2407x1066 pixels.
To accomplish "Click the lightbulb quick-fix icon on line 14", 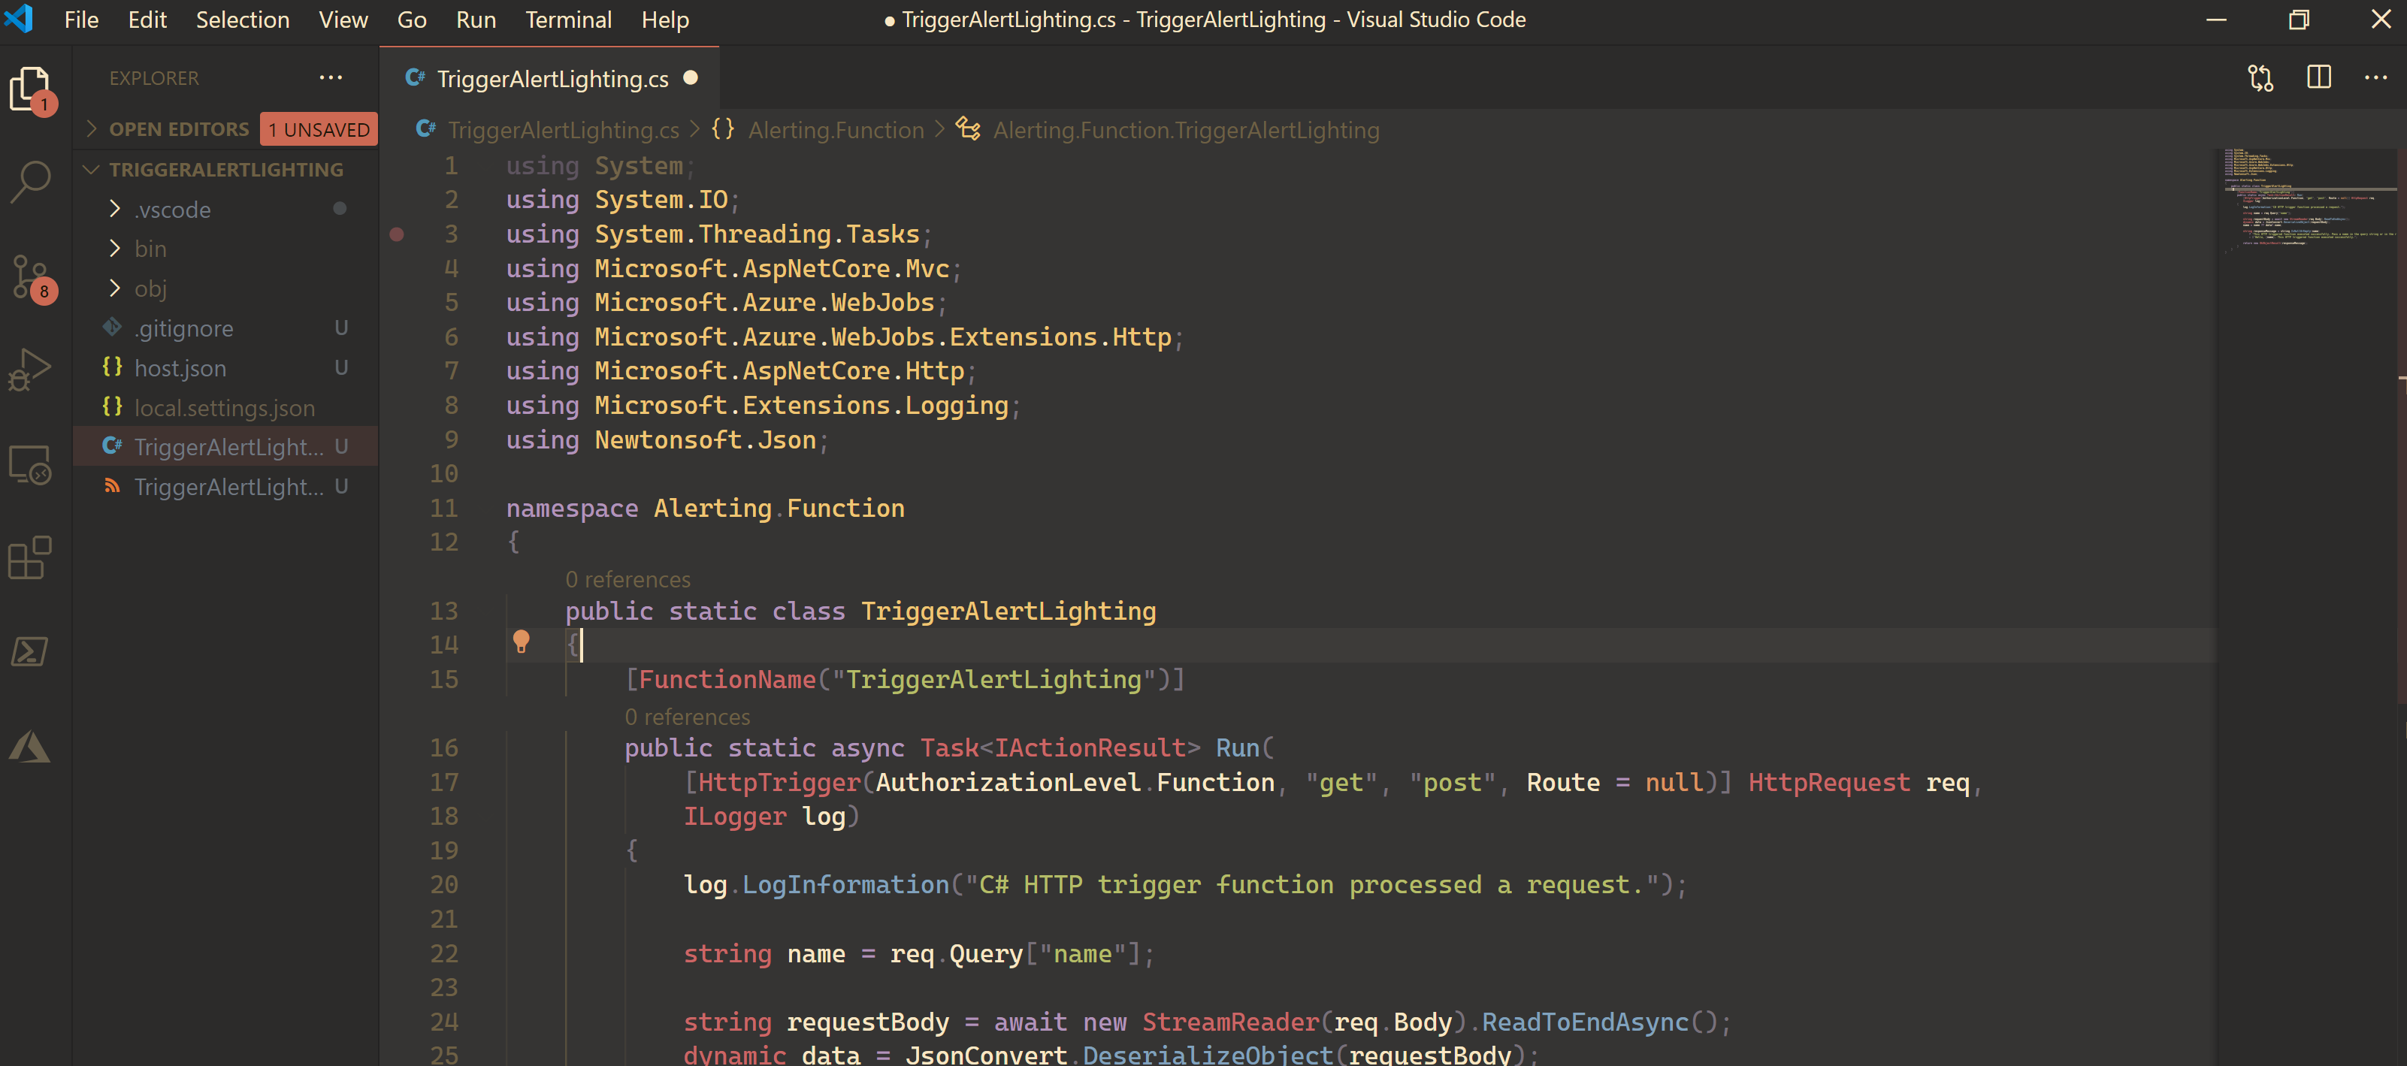I will coord(522,642).
